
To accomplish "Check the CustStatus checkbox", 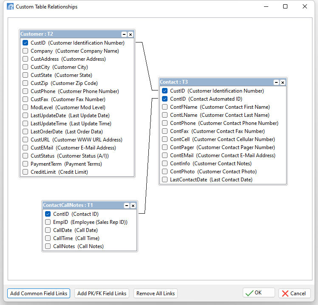I will [x=26, y=155].
